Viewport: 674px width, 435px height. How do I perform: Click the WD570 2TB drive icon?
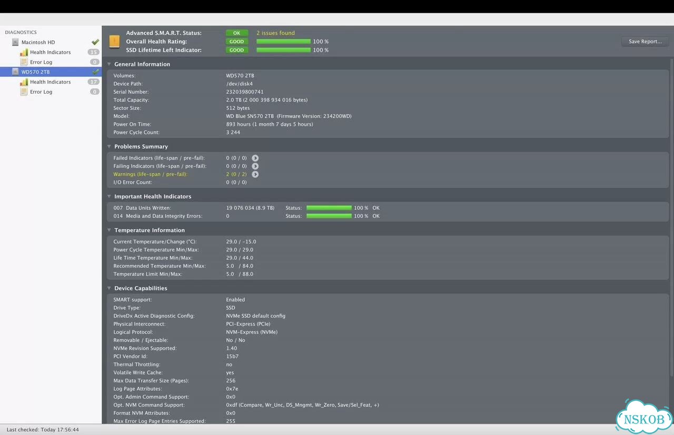(x=15, y=72)
